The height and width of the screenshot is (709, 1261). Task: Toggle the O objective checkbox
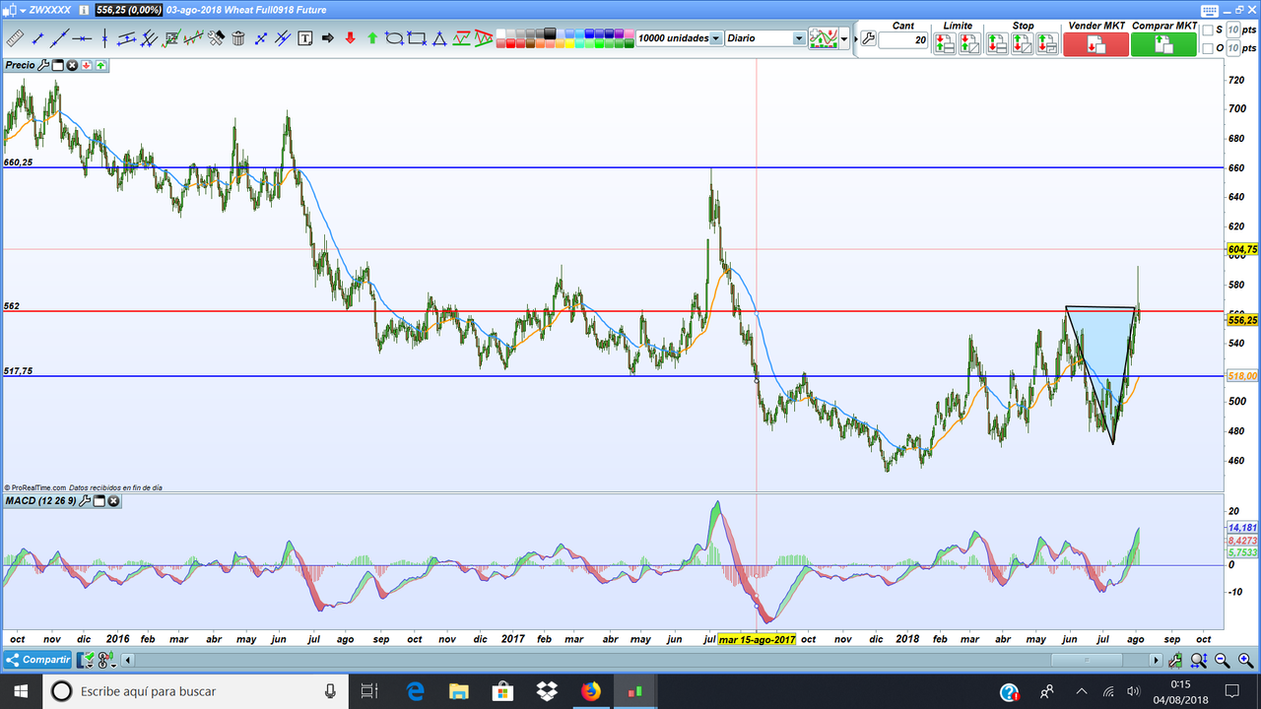[1208, 48]
